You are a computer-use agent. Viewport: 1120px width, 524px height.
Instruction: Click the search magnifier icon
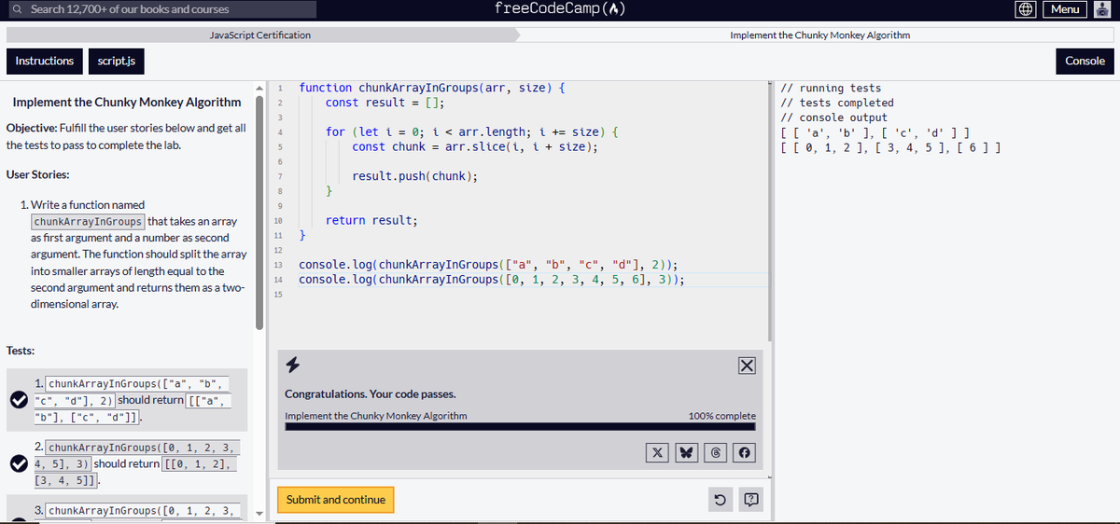[19, 9]
